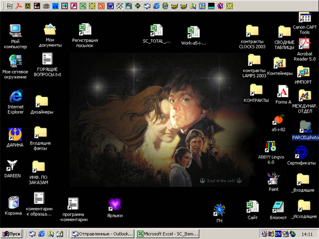Open Мое сетевое окружение icon
The width and height of the screenshot is (319, 239).
[15, 61]
